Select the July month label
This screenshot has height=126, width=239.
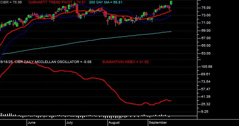70,123
